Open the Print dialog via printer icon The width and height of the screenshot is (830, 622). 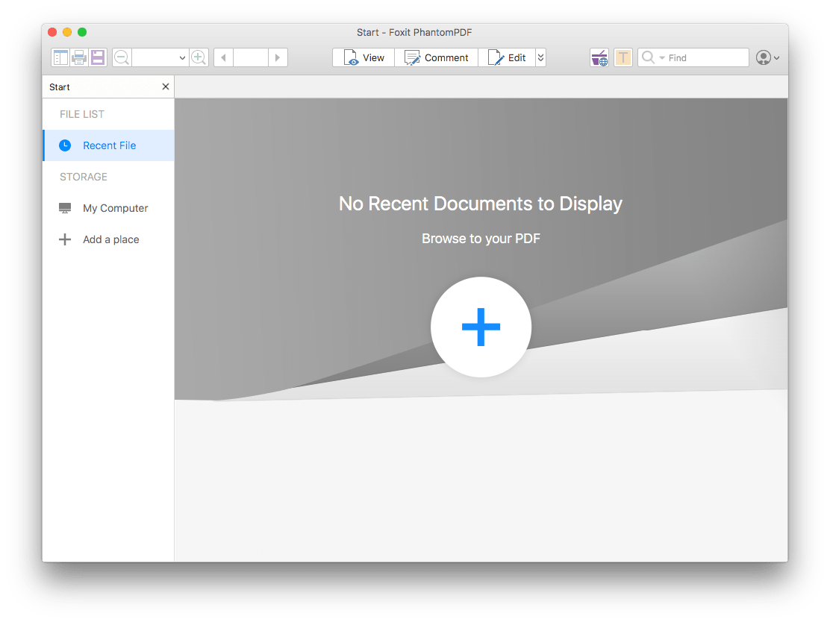tap(79, 57)
